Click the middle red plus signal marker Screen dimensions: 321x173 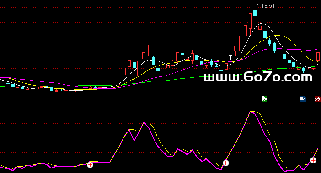tap(226, 163)
